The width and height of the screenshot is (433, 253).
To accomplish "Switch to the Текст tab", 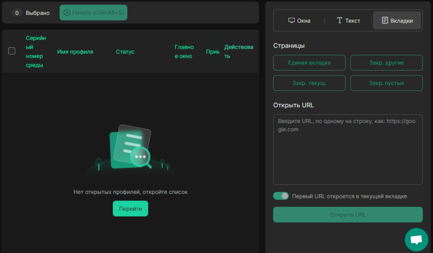I will coord(348,21).
